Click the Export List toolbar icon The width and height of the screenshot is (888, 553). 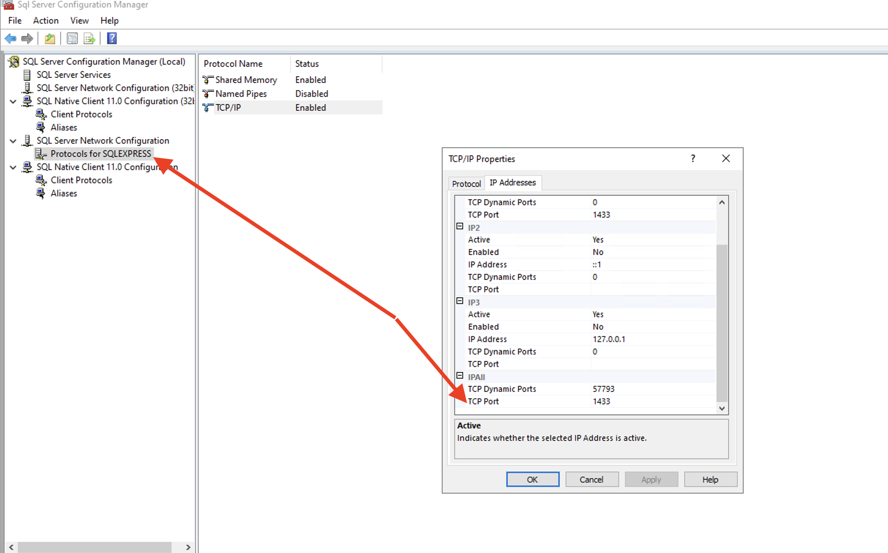tap(89, 38)
